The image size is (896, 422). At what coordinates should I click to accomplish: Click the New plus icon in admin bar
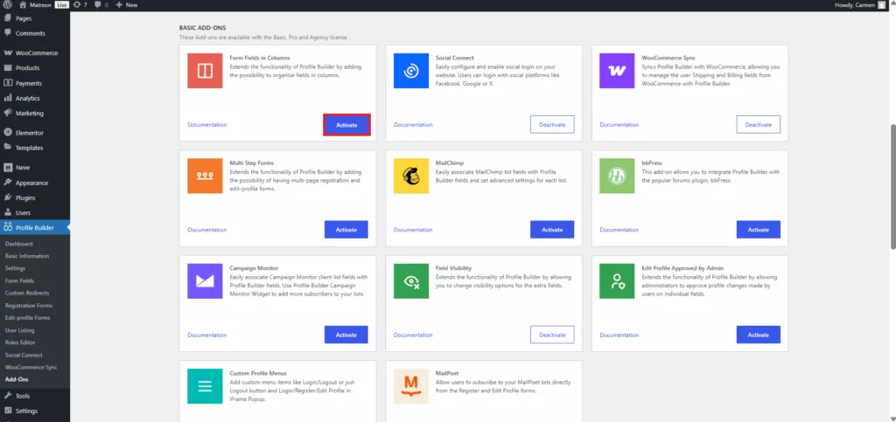[x=119, y=4]
